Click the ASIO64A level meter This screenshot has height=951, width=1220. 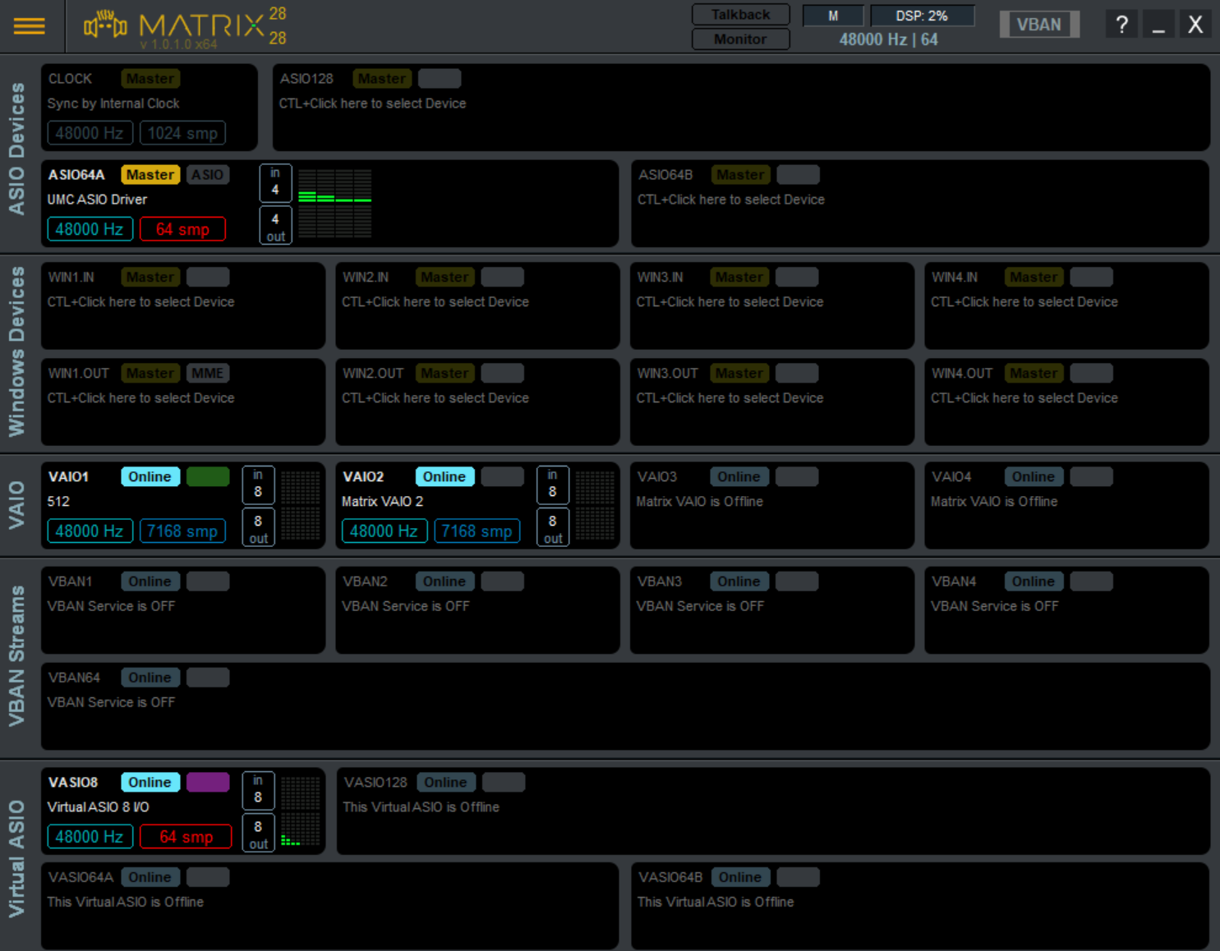[334, 204]
